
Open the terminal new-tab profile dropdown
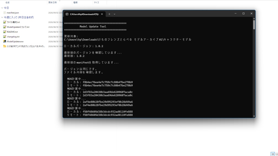point(115,14)
